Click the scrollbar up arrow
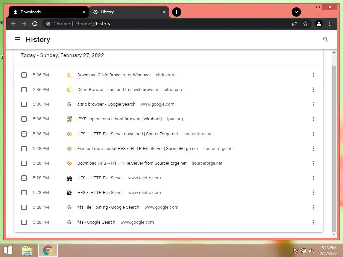 pos(334,52)
